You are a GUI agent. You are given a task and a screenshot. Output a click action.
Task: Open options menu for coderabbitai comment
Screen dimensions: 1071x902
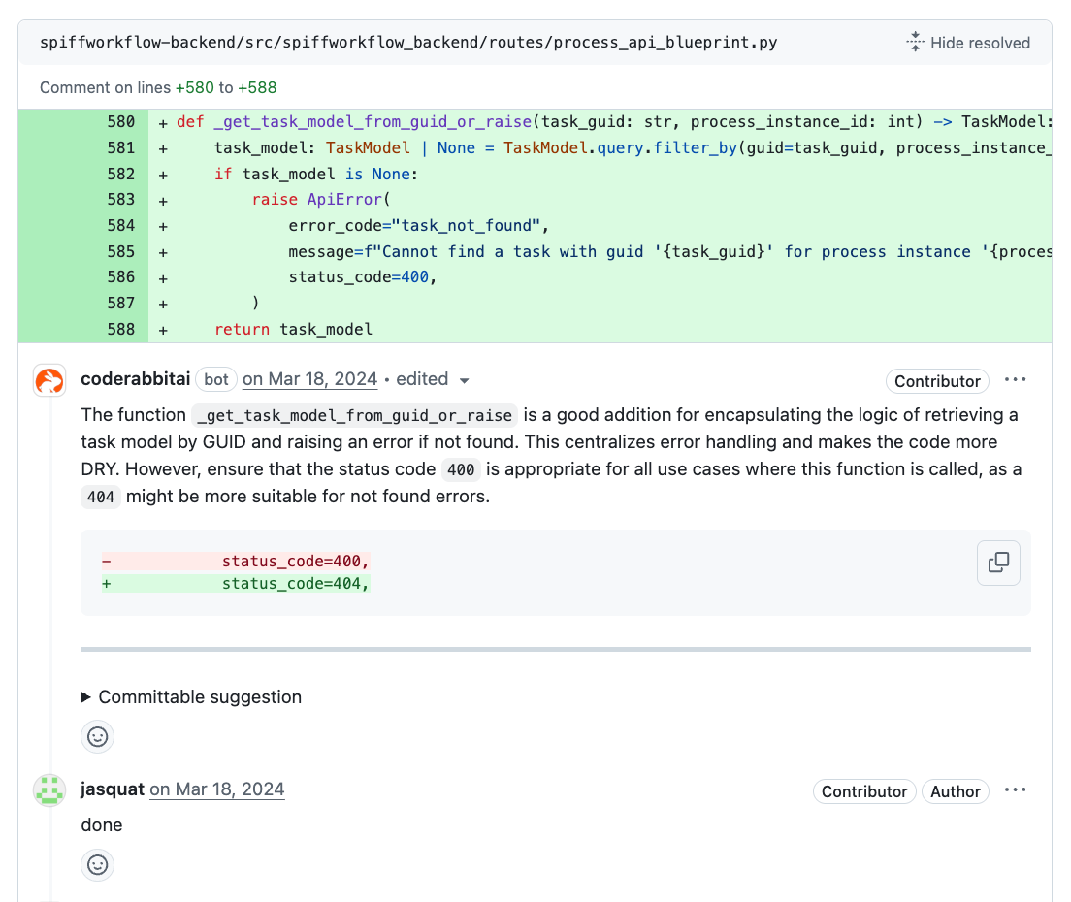tap(1016, 380)
